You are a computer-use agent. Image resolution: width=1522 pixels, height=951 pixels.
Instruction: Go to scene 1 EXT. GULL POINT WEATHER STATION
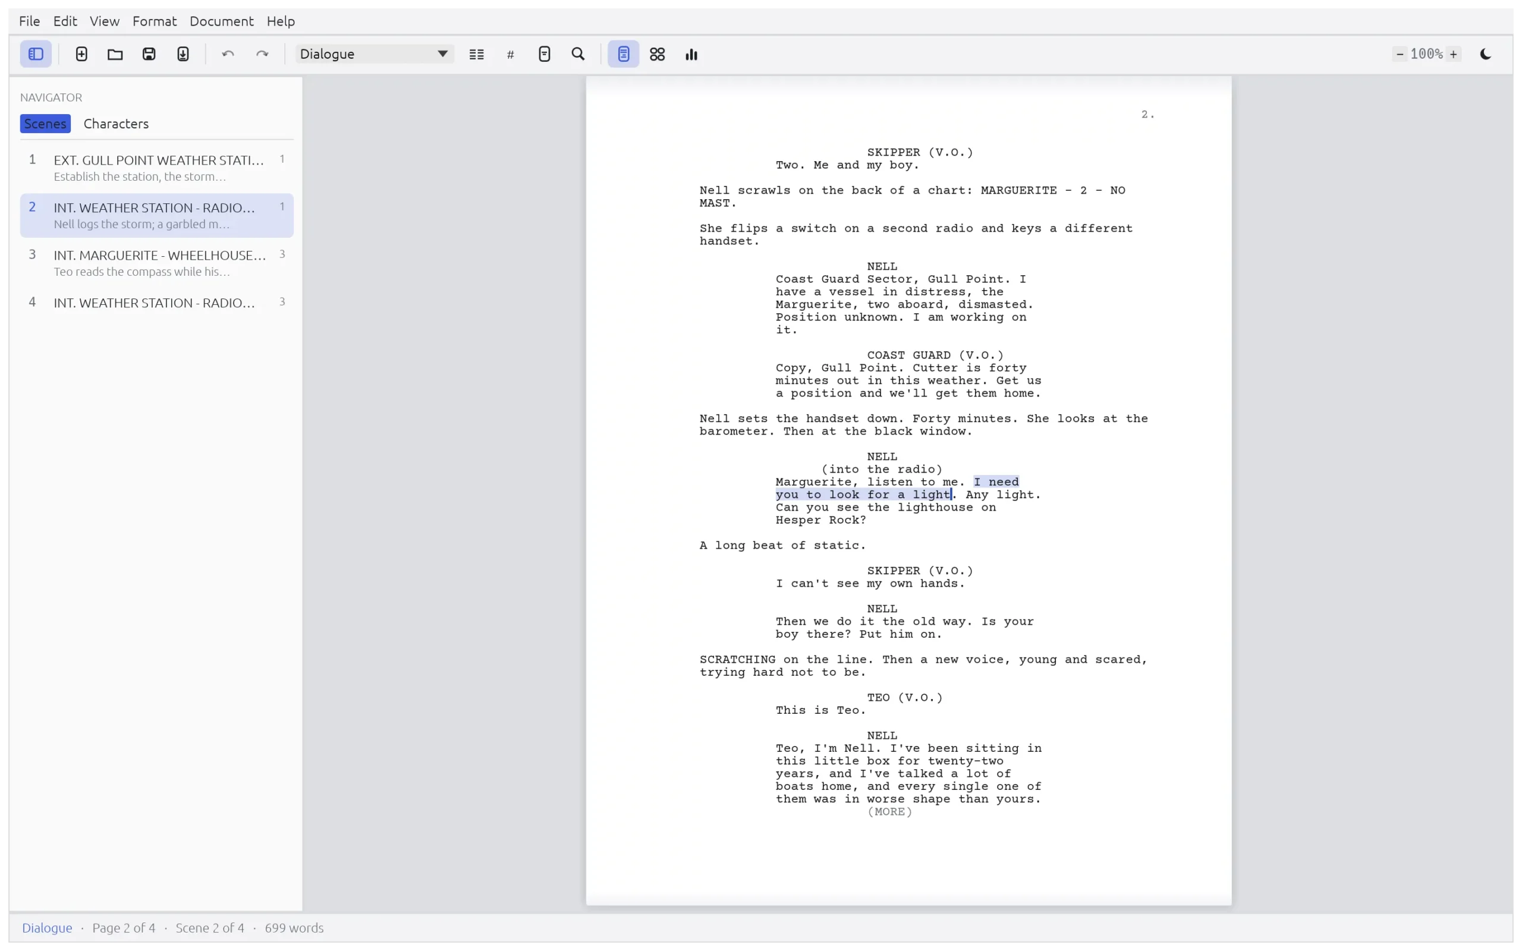click(156, 168)
